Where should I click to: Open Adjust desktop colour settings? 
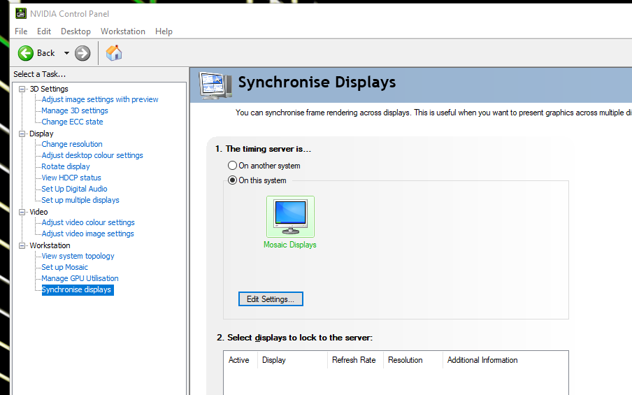pyautogui.click(x=92, y=155)
